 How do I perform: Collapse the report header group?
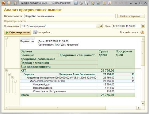click(6, 38)
